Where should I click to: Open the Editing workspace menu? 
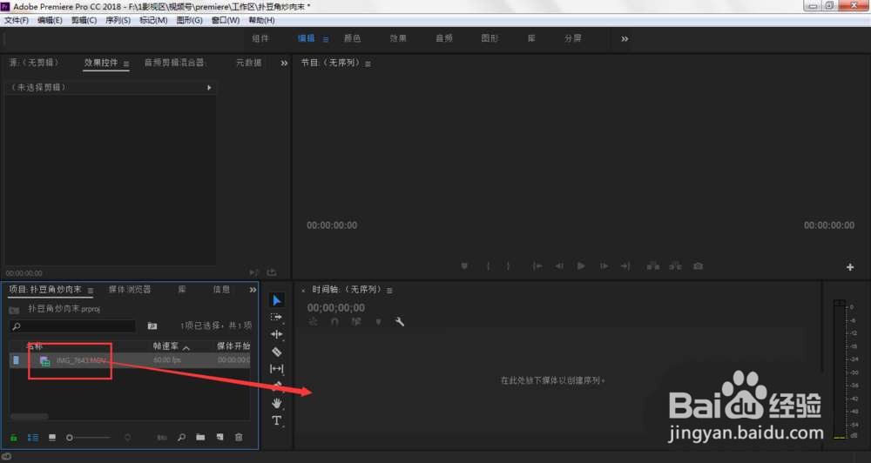tap(326, 39)
